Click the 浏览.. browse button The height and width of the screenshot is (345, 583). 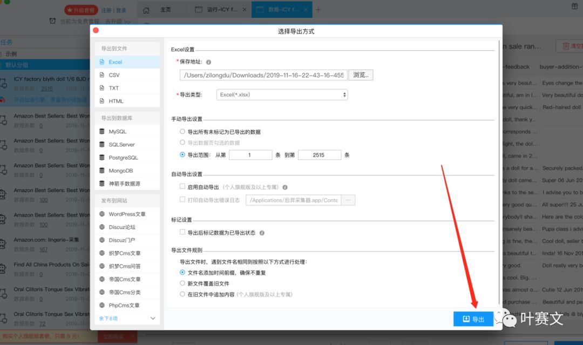click(x=361, y=75)
